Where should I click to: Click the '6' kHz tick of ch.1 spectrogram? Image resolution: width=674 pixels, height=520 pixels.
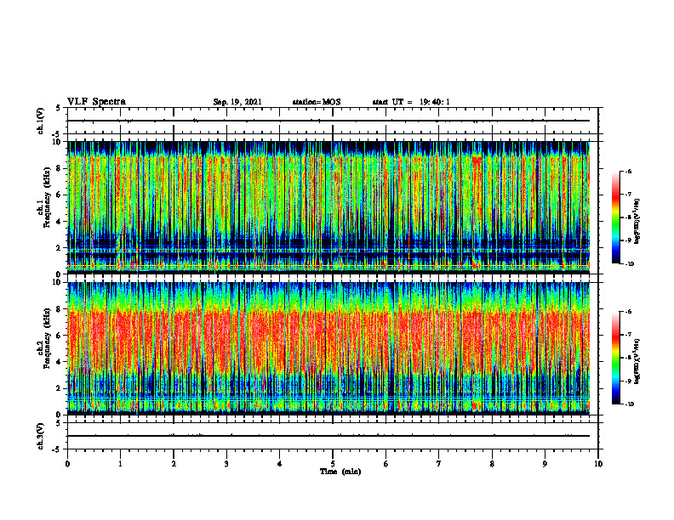[60, 195]
